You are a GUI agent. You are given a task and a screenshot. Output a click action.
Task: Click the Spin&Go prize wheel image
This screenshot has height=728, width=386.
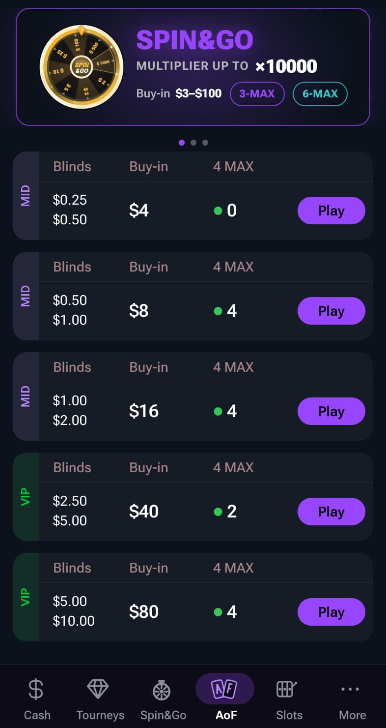point(82,66)
